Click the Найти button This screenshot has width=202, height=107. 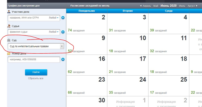[x=36, y=72]
